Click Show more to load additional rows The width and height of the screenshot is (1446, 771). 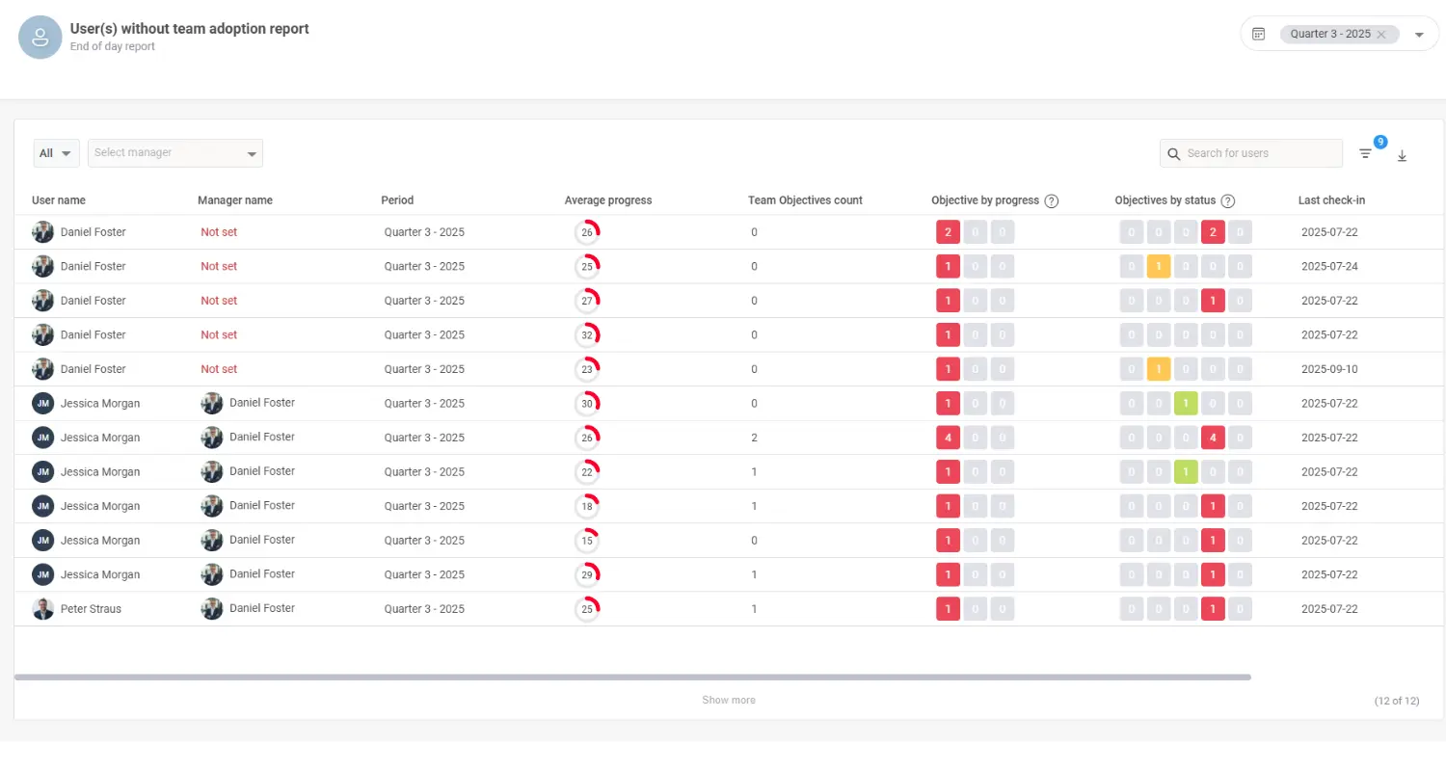click(x=728, y=700)
